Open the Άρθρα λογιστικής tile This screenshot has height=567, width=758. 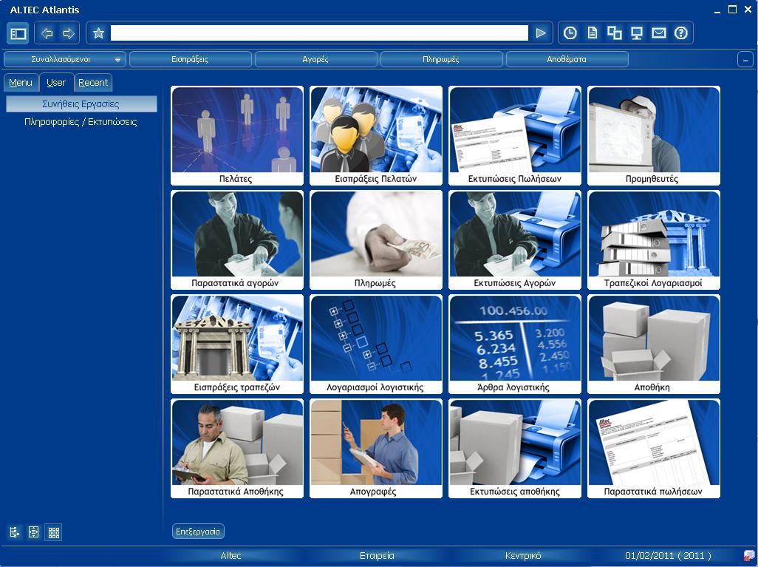[x=515, y=344]
